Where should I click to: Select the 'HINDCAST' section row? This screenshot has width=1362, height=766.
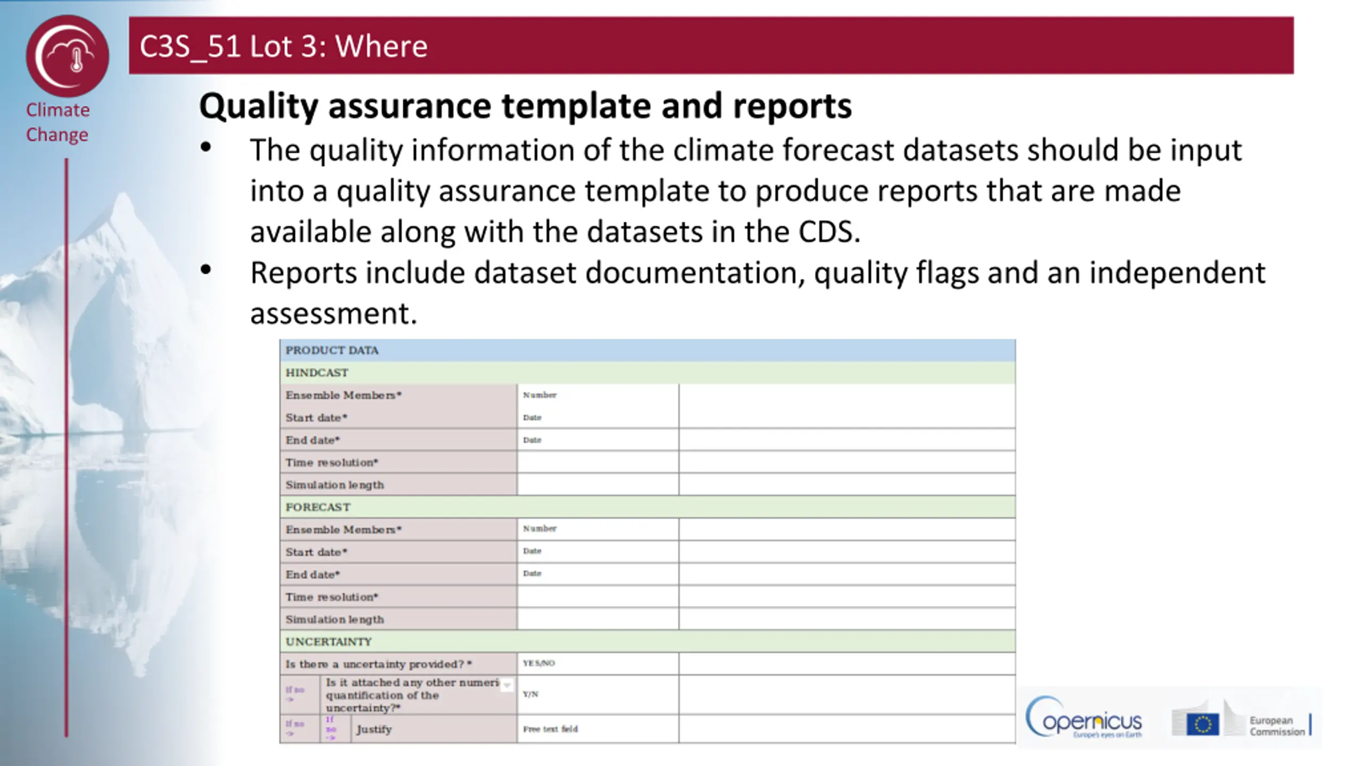point(647,373)
